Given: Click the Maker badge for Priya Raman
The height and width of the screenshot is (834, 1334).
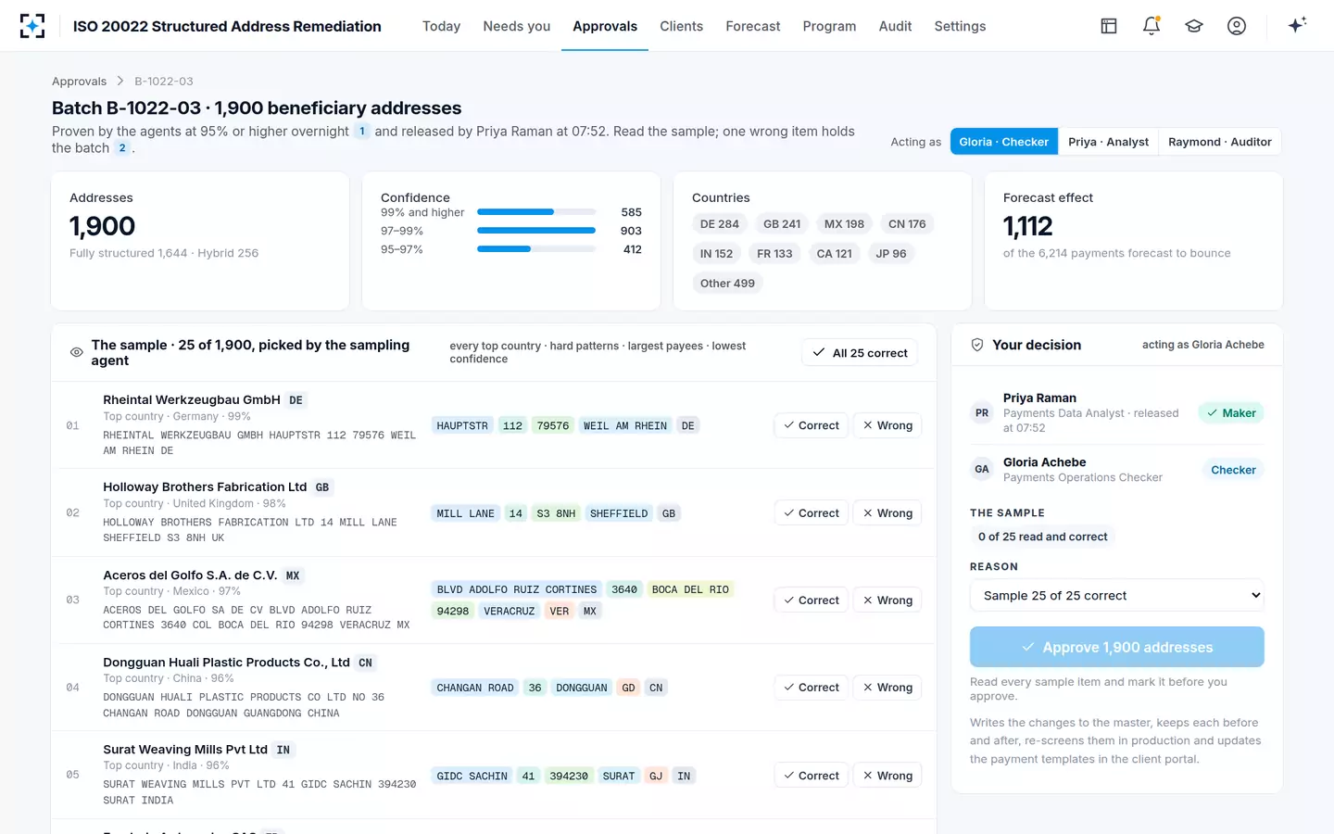Looking at the screenshot, I should [x=1230, y=413].
